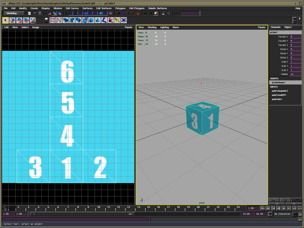The image size is (304, 228).
Task: Open the No Character set dropdown
Action: point(283,214)
